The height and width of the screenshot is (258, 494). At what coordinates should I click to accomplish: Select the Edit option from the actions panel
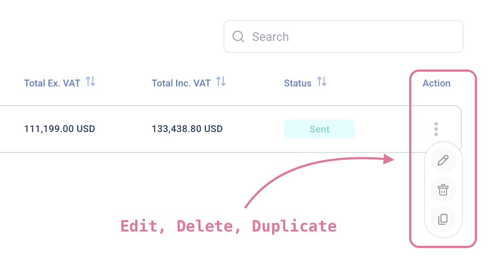[443, 160]
